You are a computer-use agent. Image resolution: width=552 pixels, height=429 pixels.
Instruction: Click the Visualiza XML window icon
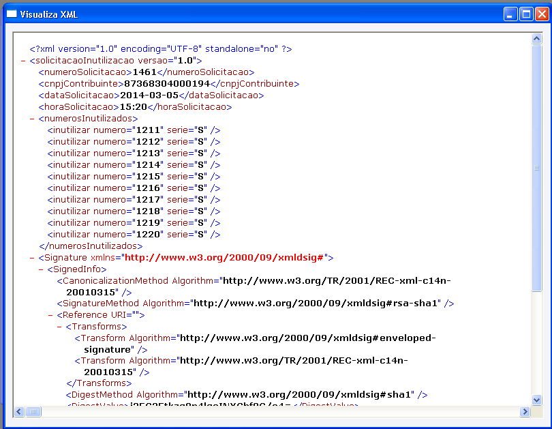(12, 14)
